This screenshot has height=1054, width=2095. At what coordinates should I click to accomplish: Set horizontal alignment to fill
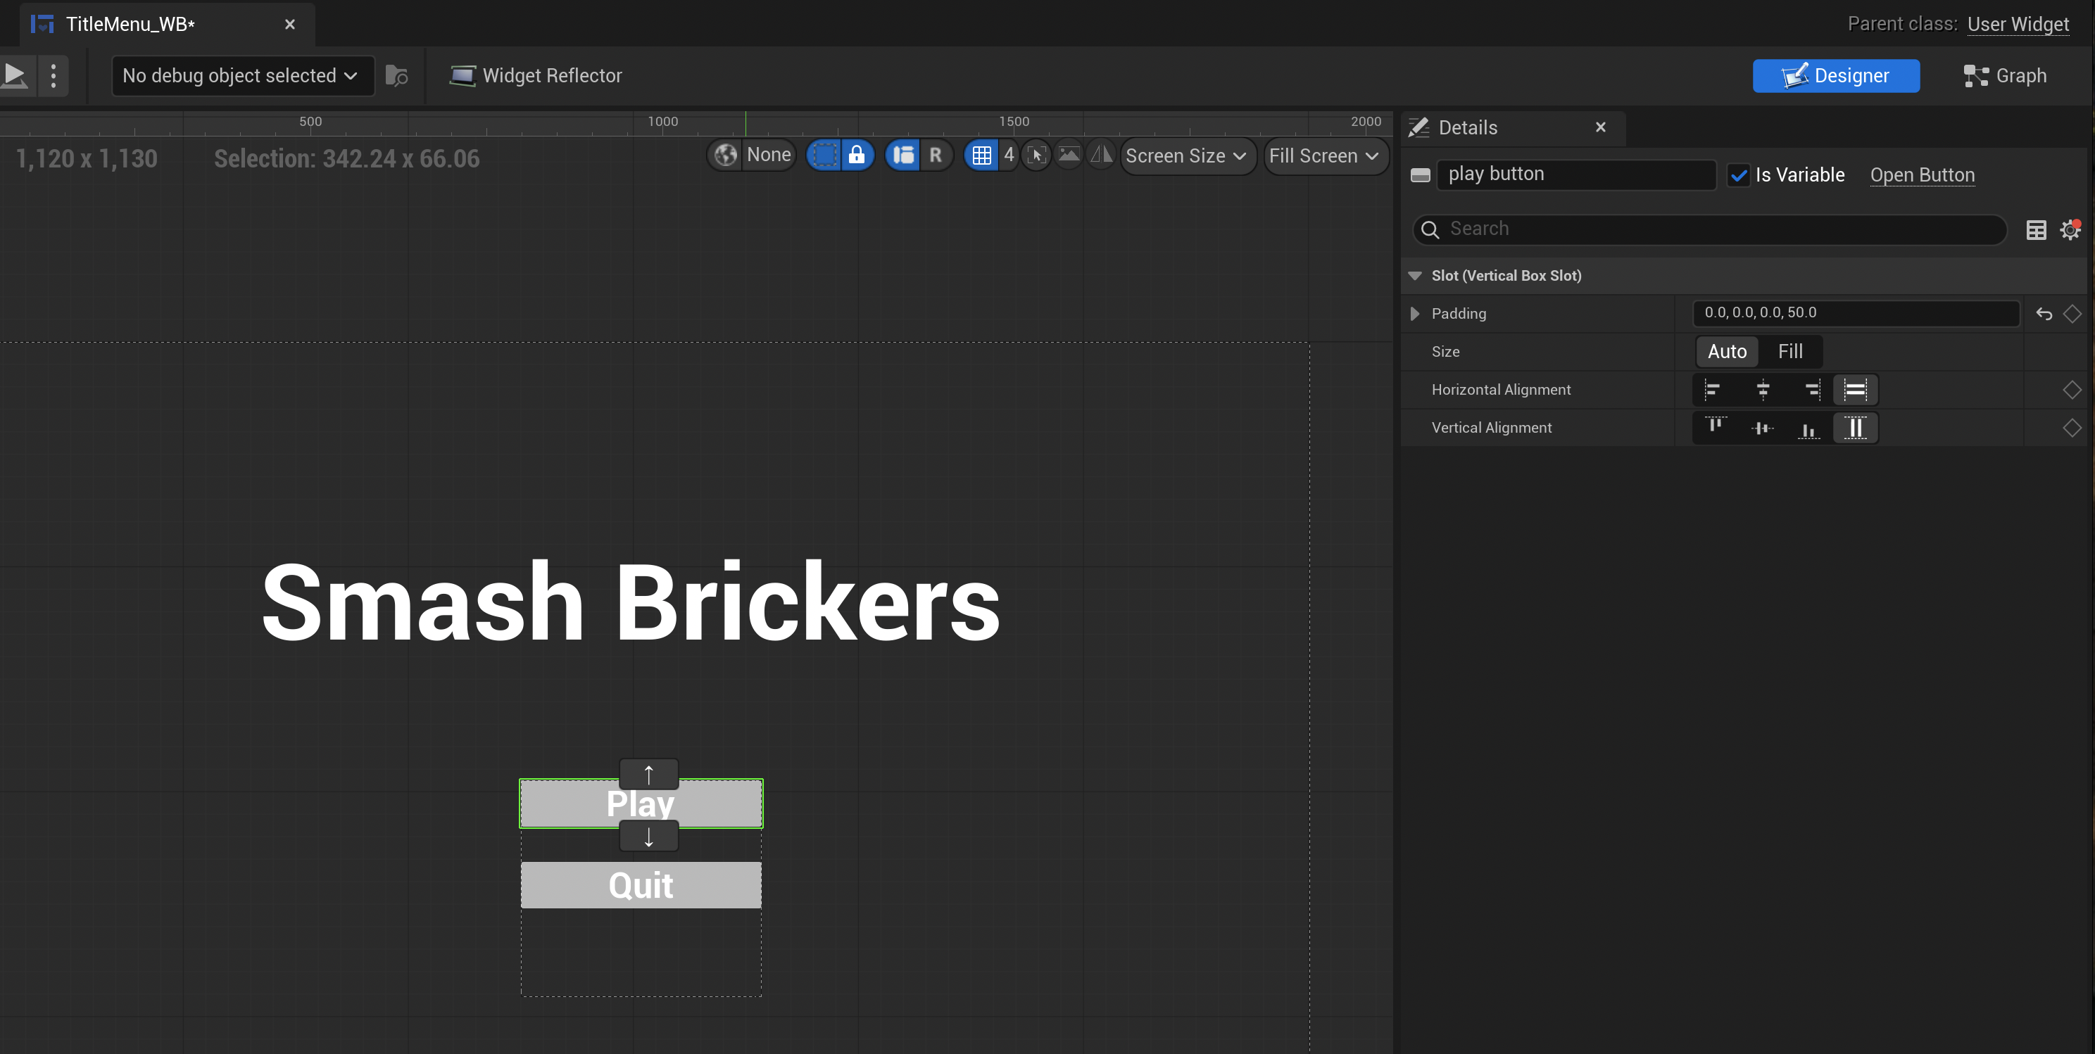click(1855, 390)
